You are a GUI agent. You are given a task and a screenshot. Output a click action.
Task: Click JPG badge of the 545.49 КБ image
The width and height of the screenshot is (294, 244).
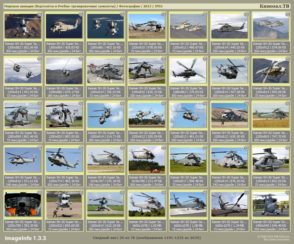tap(287, 192)
